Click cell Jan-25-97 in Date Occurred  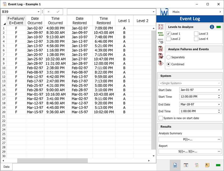coord(35,59)
